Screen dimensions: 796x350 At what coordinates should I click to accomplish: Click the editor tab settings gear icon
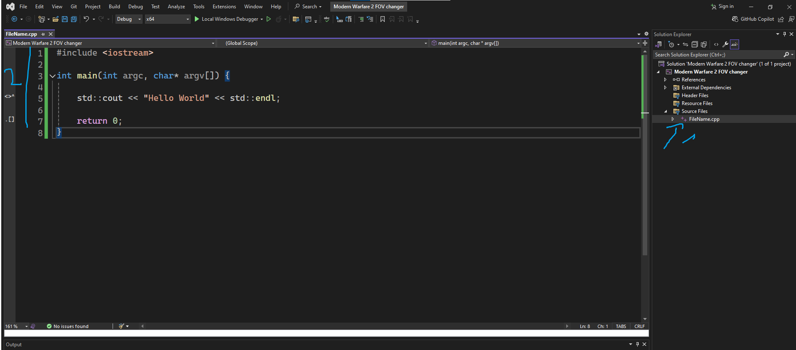tap(646, 34)
